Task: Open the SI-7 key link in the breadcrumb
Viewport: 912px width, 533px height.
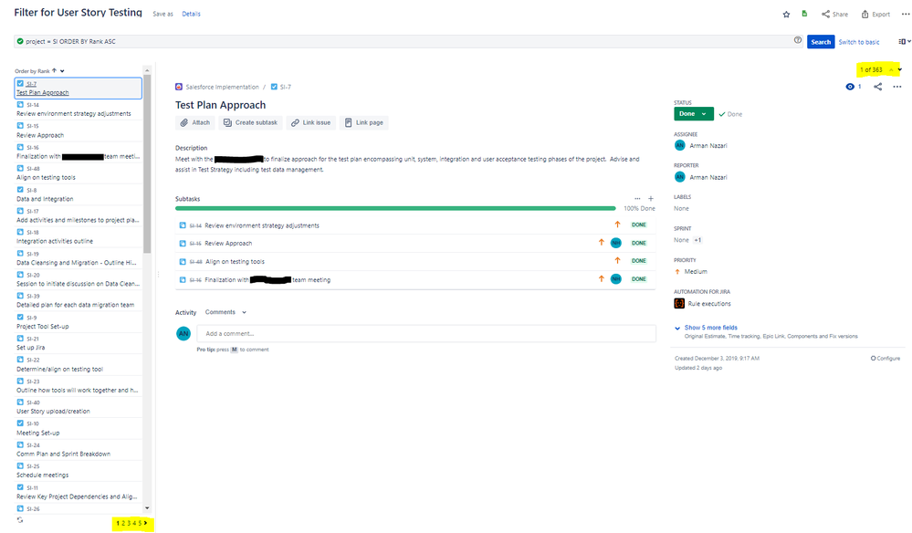Action: coord(286,87)
